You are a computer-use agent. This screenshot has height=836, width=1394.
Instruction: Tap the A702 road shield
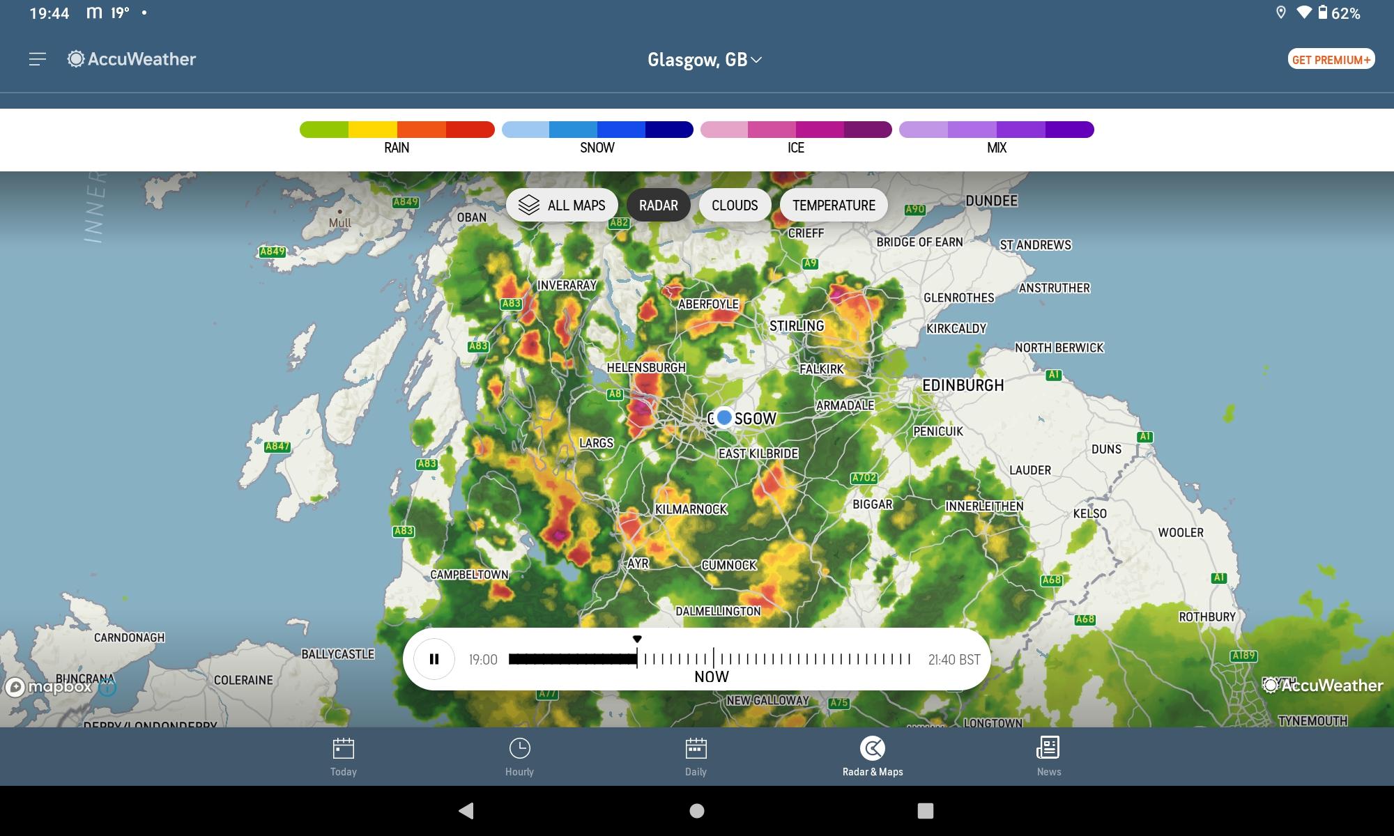pos(864,478)
